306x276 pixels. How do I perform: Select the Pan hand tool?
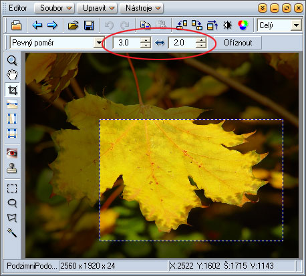pos(12,75)
